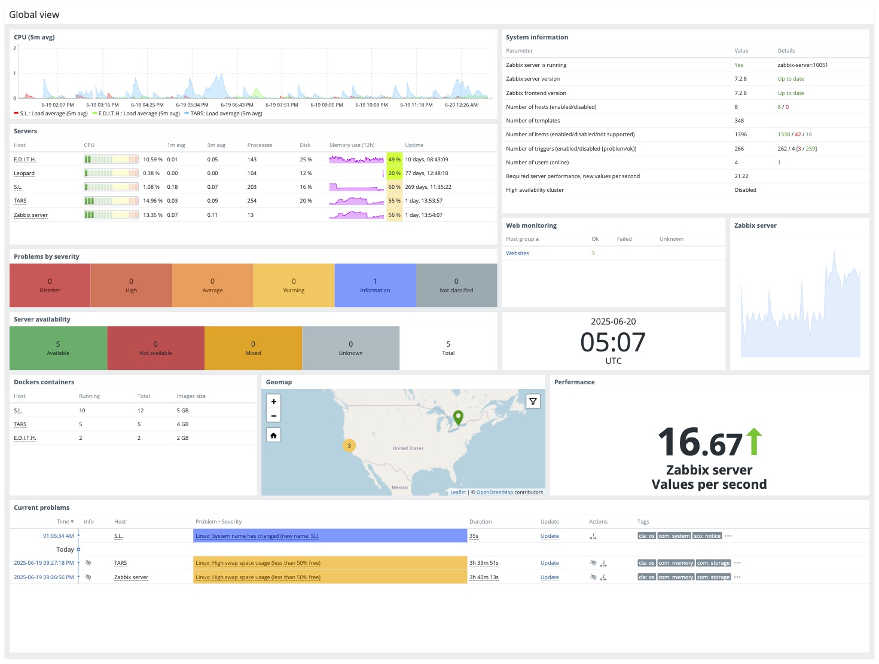The height and width of the screenshot is (664, 879).
Task: Open the Geomap severity filter
Action: pos(533,402)
